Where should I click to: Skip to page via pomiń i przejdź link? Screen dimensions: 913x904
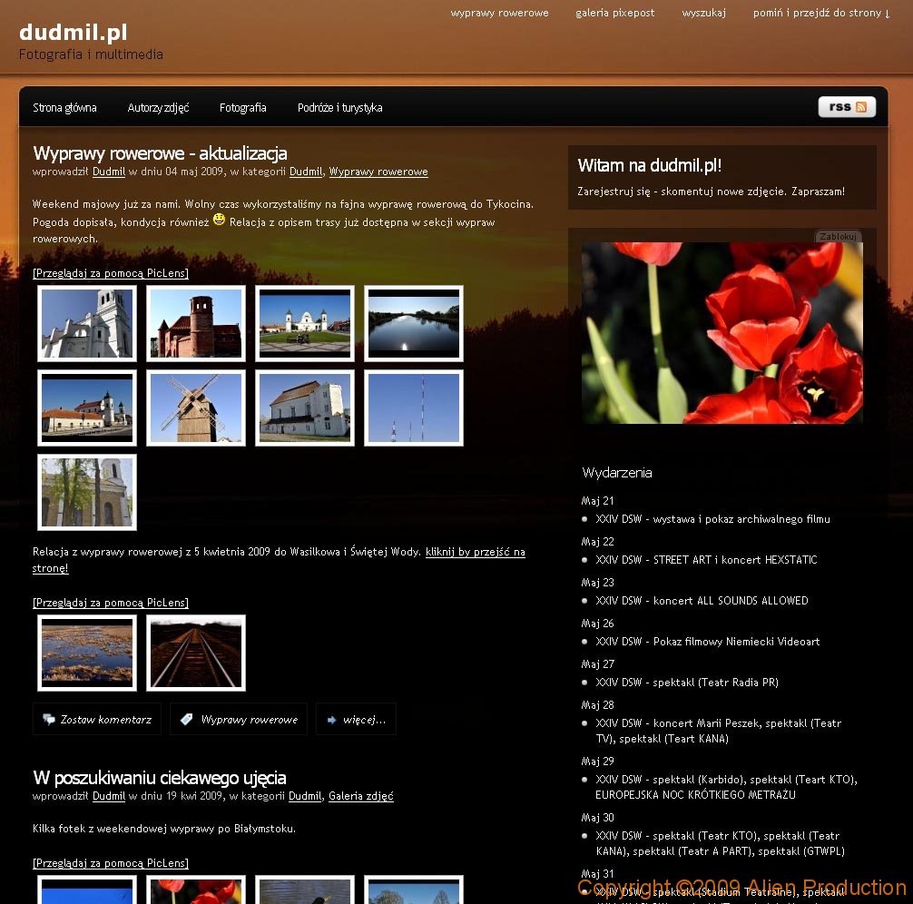point(820,13)
